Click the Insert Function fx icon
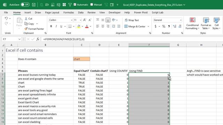The image size is (223, 125). click(38, 39)
